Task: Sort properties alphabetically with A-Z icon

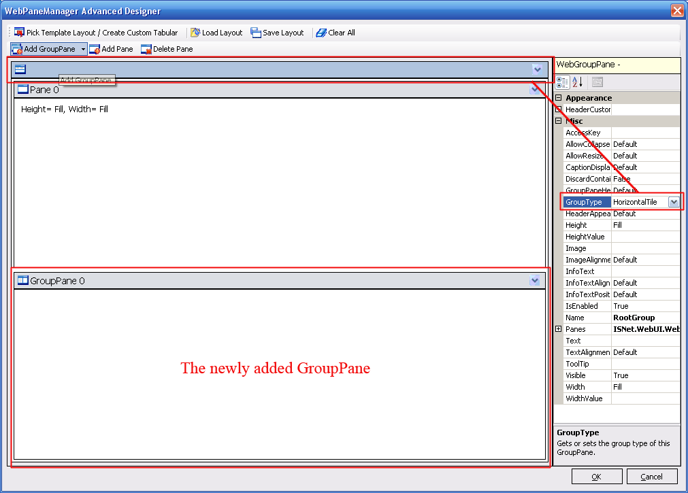Action: pos(577,82)
